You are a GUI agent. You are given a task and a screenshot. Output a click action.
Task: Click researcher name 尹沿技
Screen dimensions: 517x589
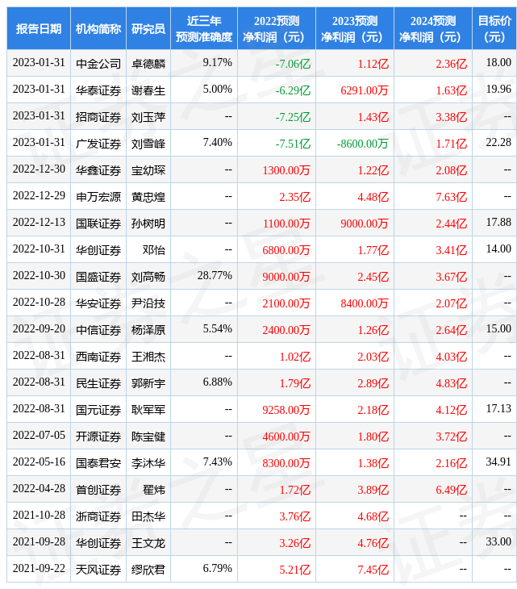click(x=148, y=303)
